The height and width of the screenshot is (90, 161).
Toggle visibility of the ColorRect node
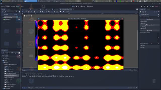[x=19, y=19]
